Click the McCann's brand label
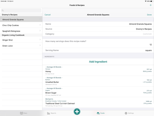154x116 pixels. (49, 99)
